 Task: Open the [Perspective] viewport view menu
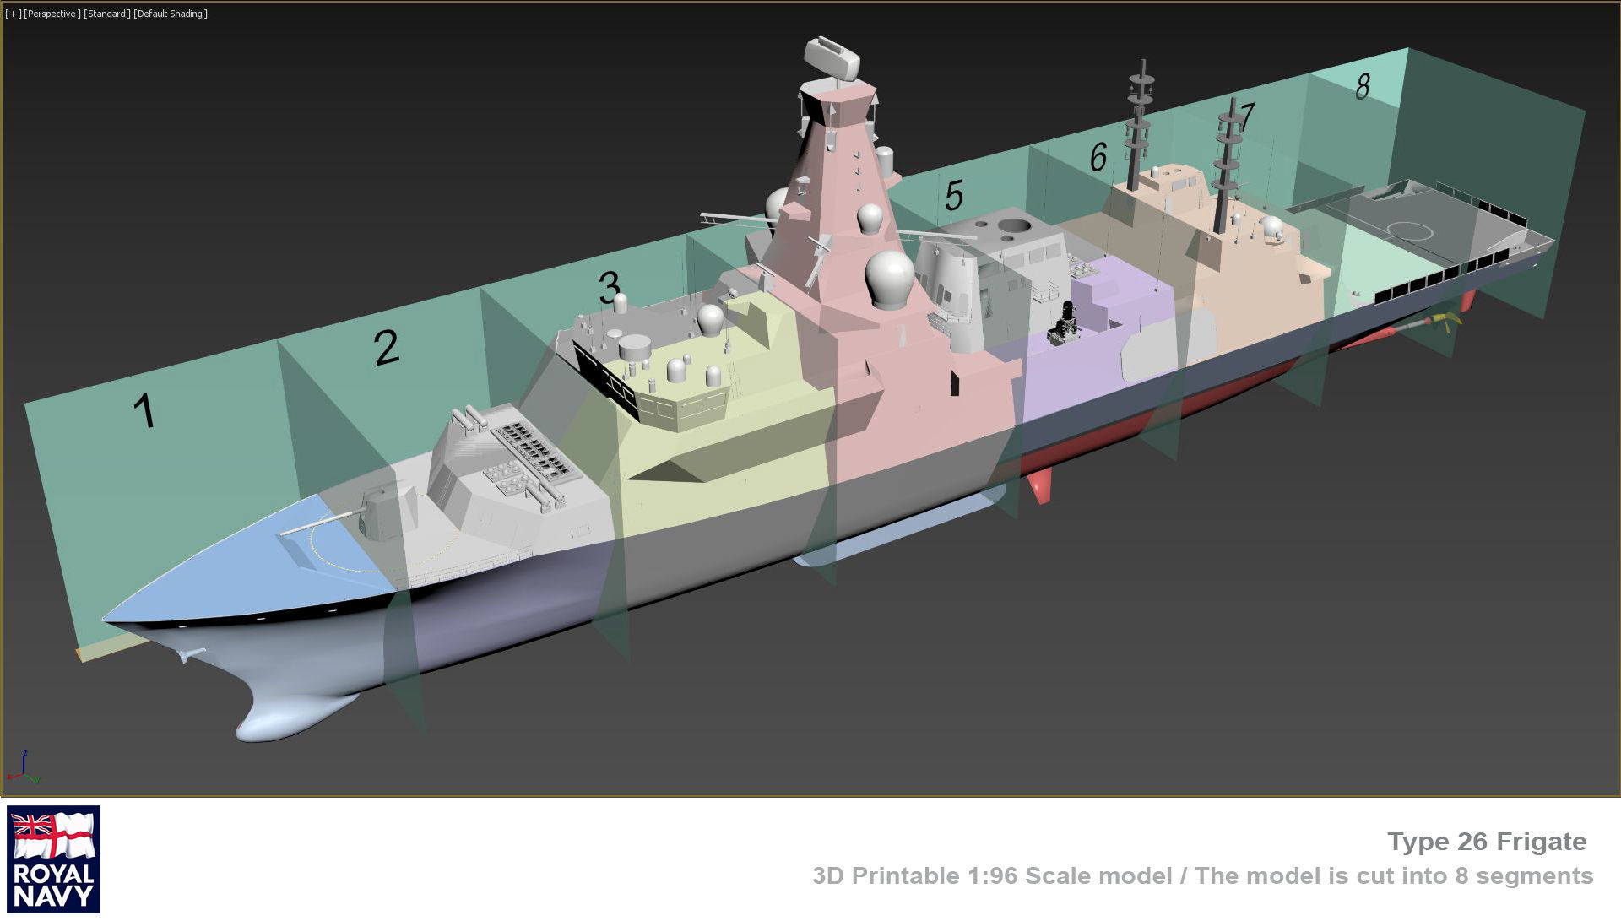tap(52, 14)
